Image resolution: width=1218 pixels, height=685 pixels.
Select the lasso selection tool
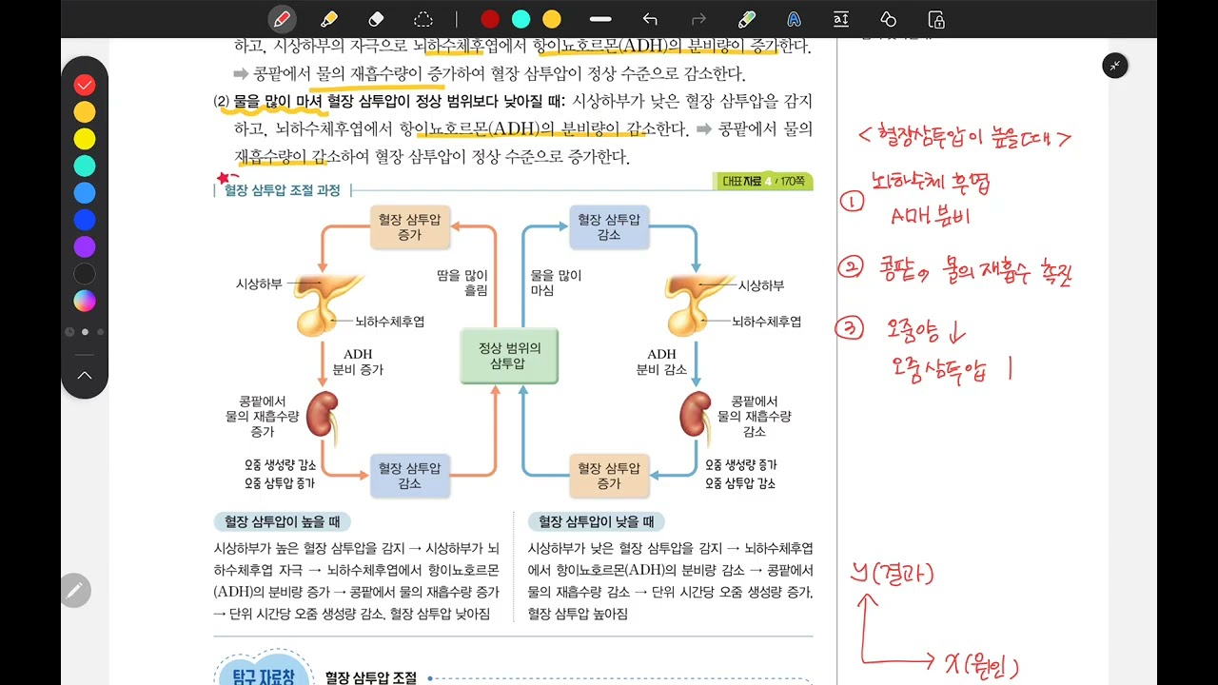(422, 19)
